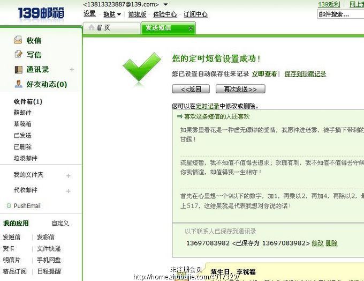364x281 pixels.
Task: Click 写信 compose pencil icon
Action: [18, 54]
